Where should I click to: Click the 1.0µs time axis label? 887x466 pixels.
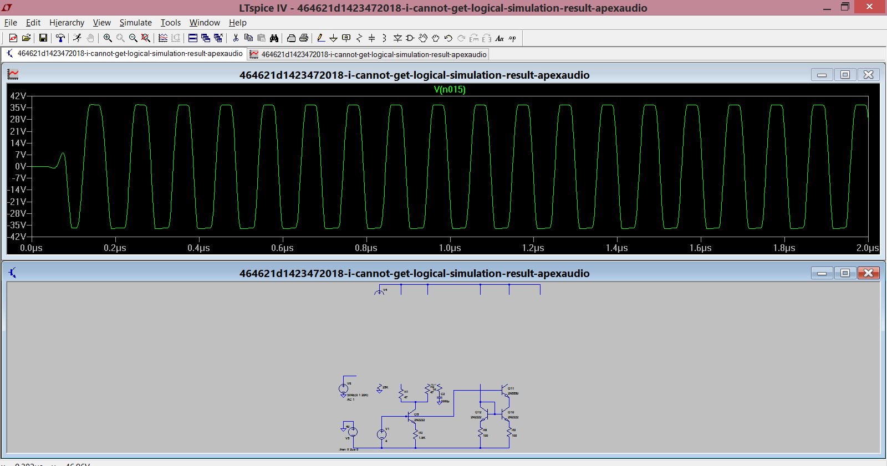coord(450,248)
